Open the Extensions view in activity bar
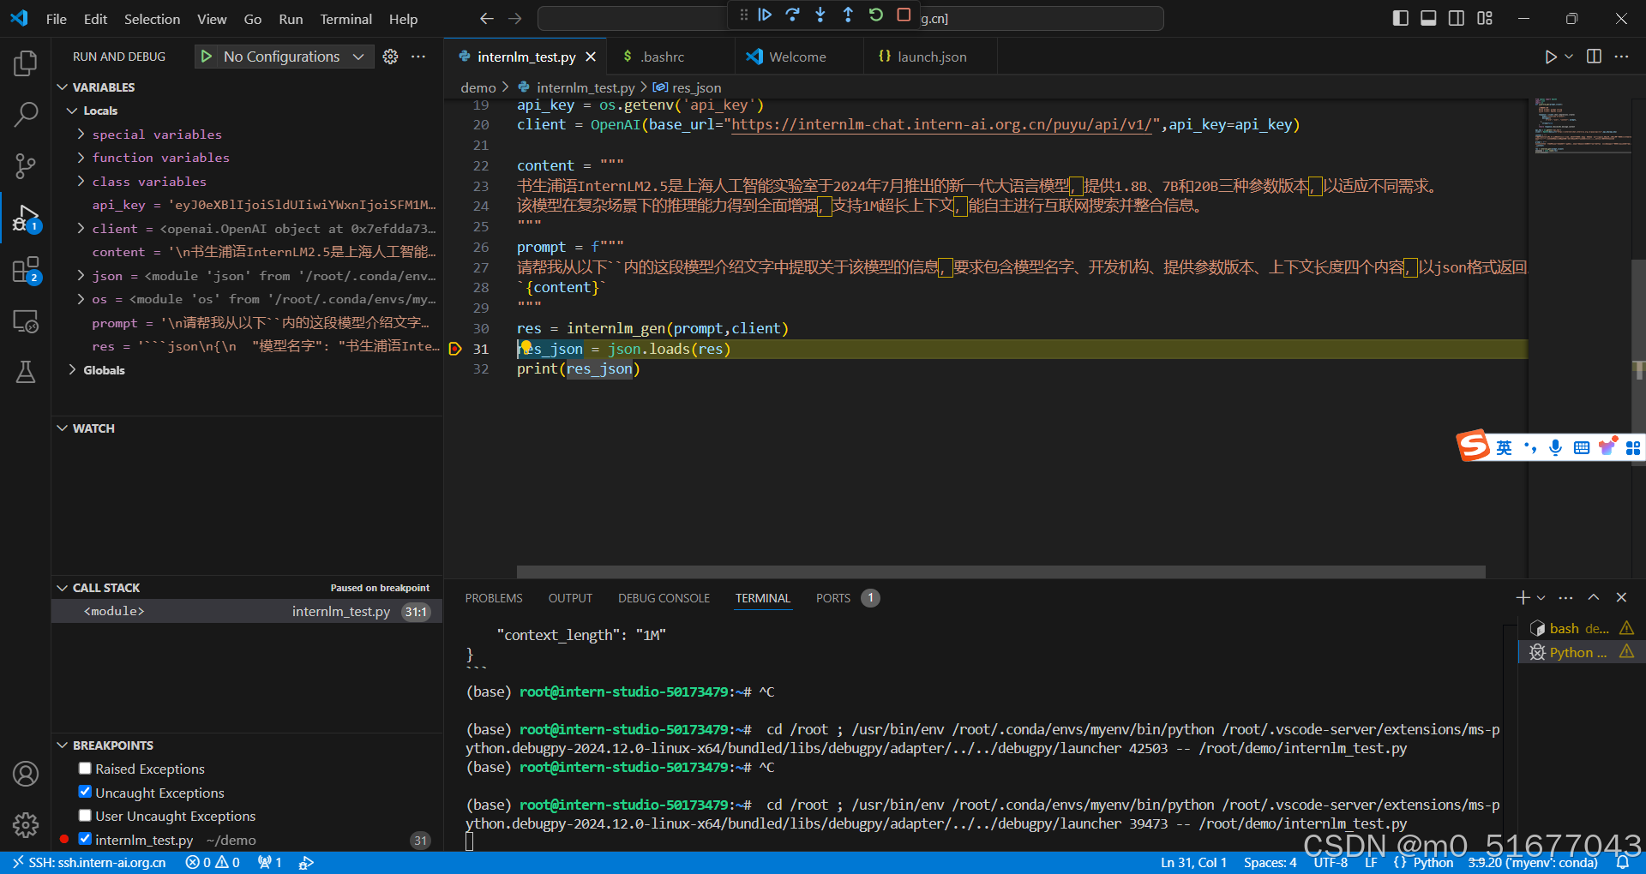 (x=26, y=271)
